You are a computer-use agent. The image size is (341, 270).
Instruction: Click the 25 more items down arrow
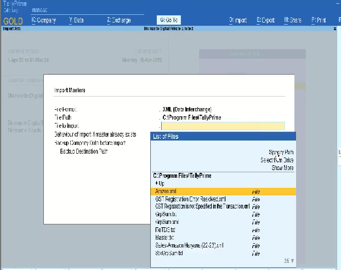(289, 261)
